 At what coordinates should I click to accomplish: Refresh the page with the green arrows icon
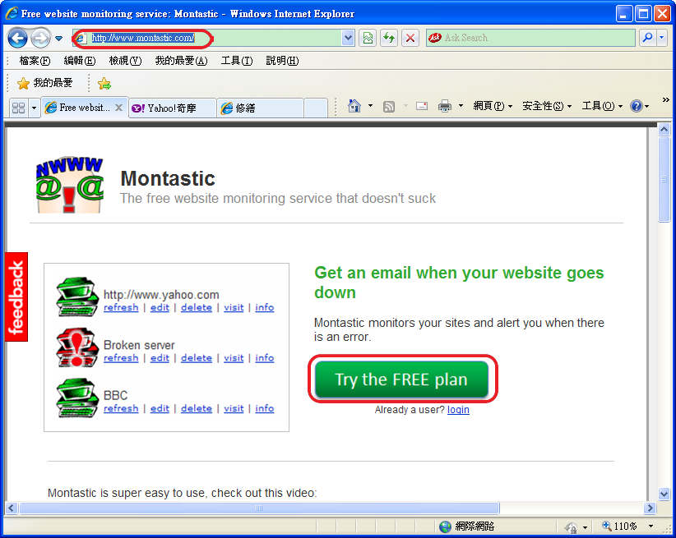(x=389, y=38)
